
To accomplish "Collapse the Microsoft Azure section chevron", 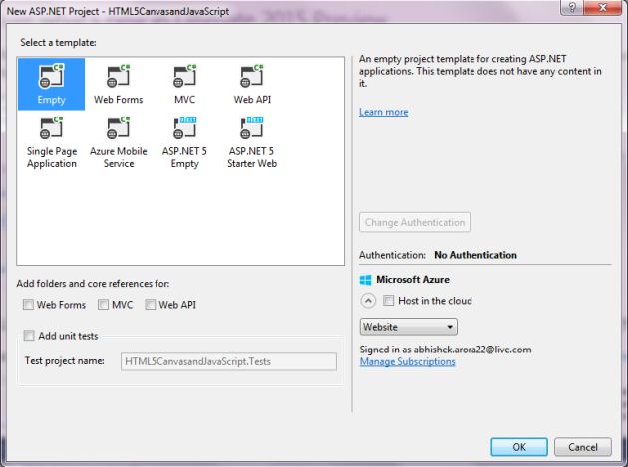I will pyautogui.click(x=368, y=300).
